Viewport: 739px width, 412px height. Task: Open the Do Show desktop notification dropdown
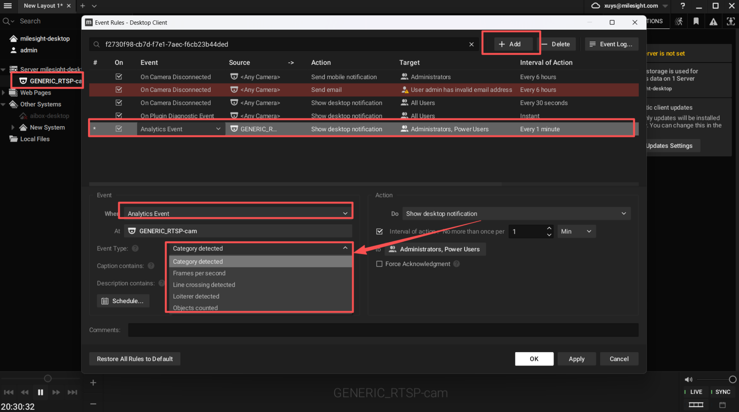click(516, 214)
